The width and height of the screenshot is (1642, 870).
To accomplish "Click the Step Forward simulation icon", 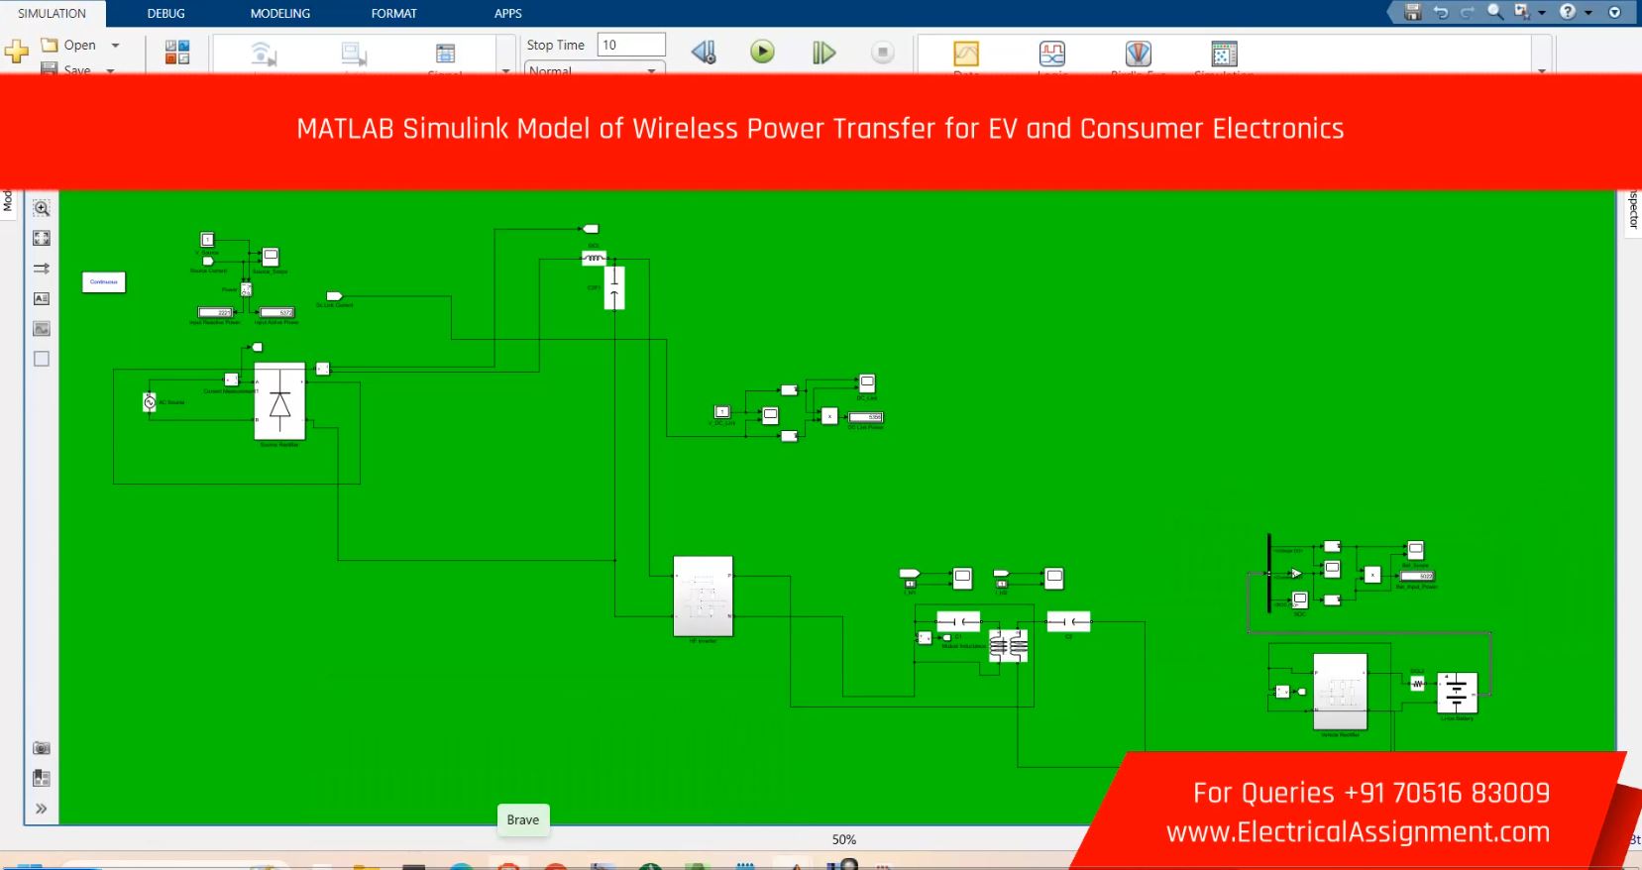I will pyautogui.click(x=823, y=52).
